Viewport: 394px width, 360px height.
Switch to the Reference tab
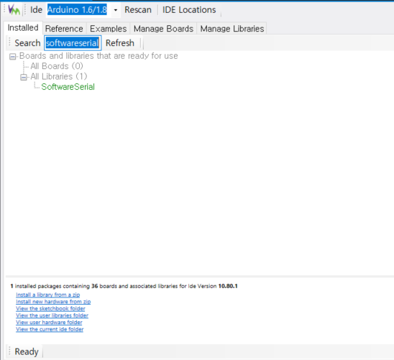coord(64,28)
